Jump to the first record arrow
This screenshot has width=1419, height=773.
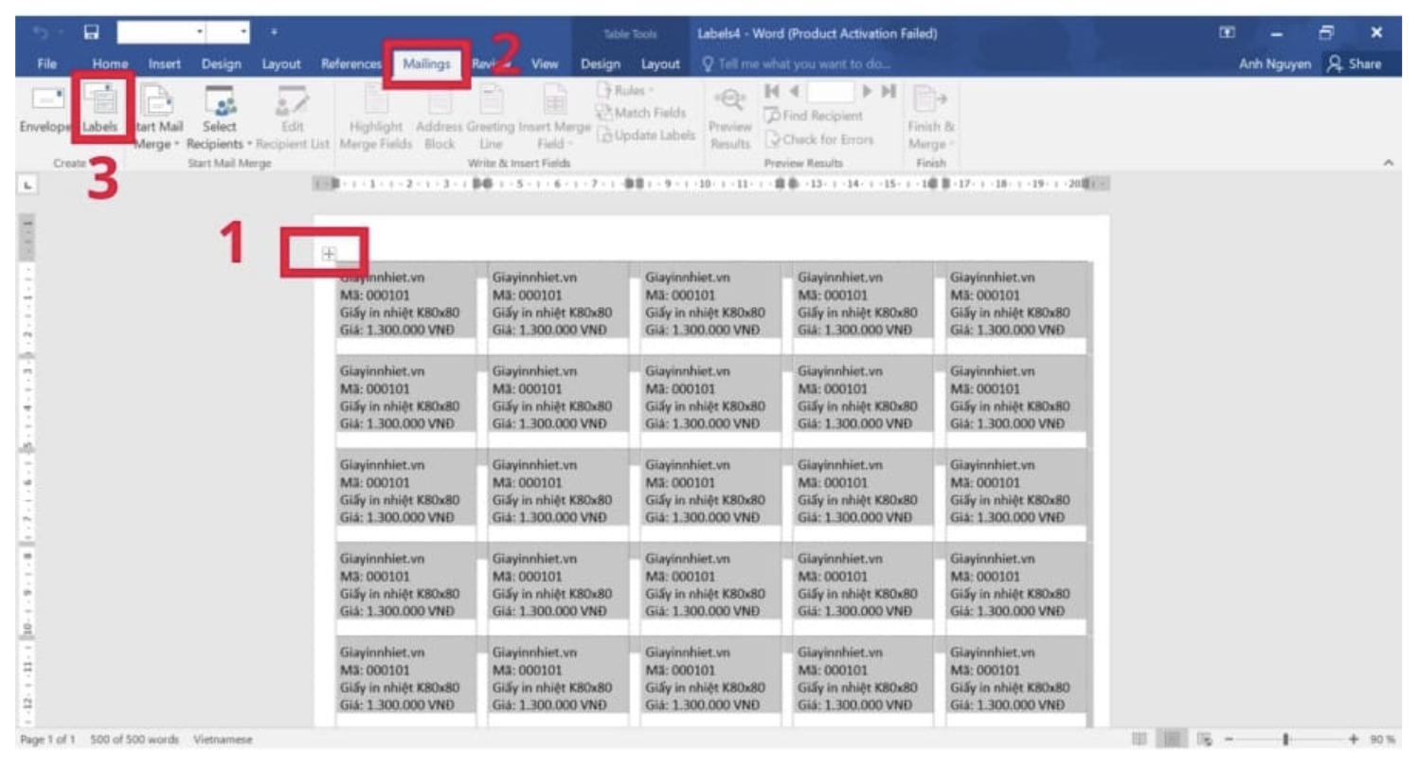coord(772,91)
